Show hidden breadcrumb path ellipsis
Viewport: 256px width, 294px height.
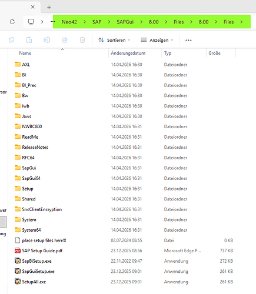click(x=52, y=21)
